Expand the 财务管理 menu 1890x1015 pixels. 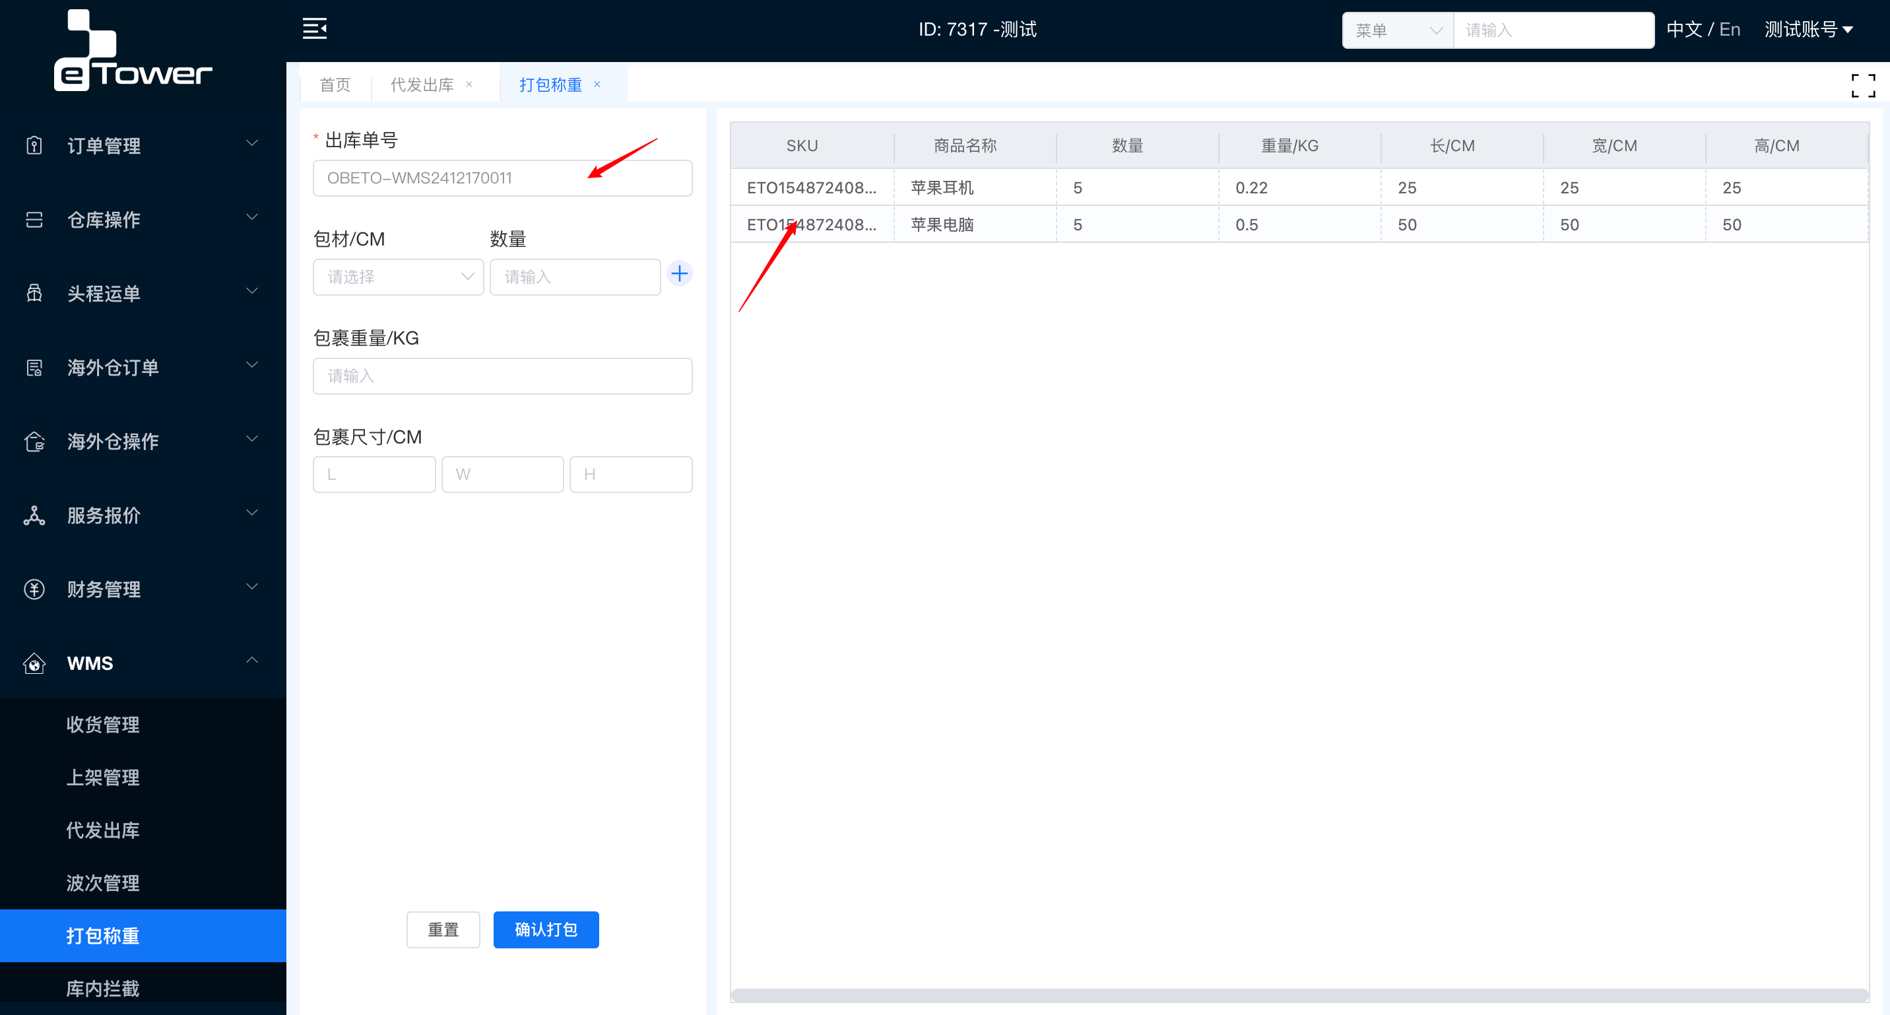(x=251, y=587)
